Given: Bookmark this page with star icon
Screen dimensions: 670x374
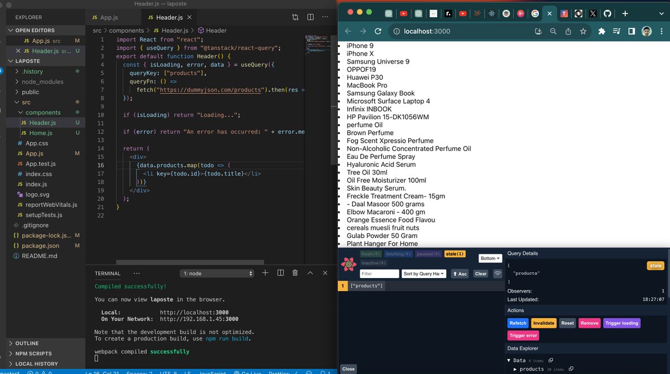Looking at the screenshot, I should [x=583, y=31].
